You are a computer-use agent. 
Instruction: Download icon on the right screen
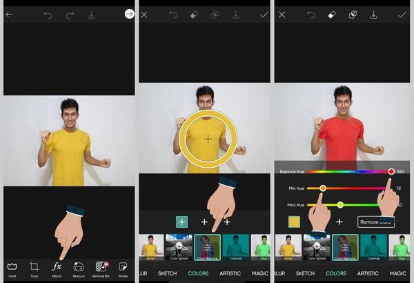click(x=373, y=14)
